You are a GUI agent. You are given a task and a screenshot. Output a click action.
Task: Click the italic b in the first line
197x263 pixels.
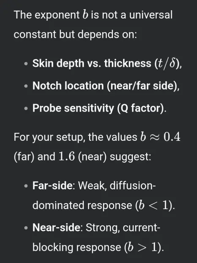coord(85,14)
